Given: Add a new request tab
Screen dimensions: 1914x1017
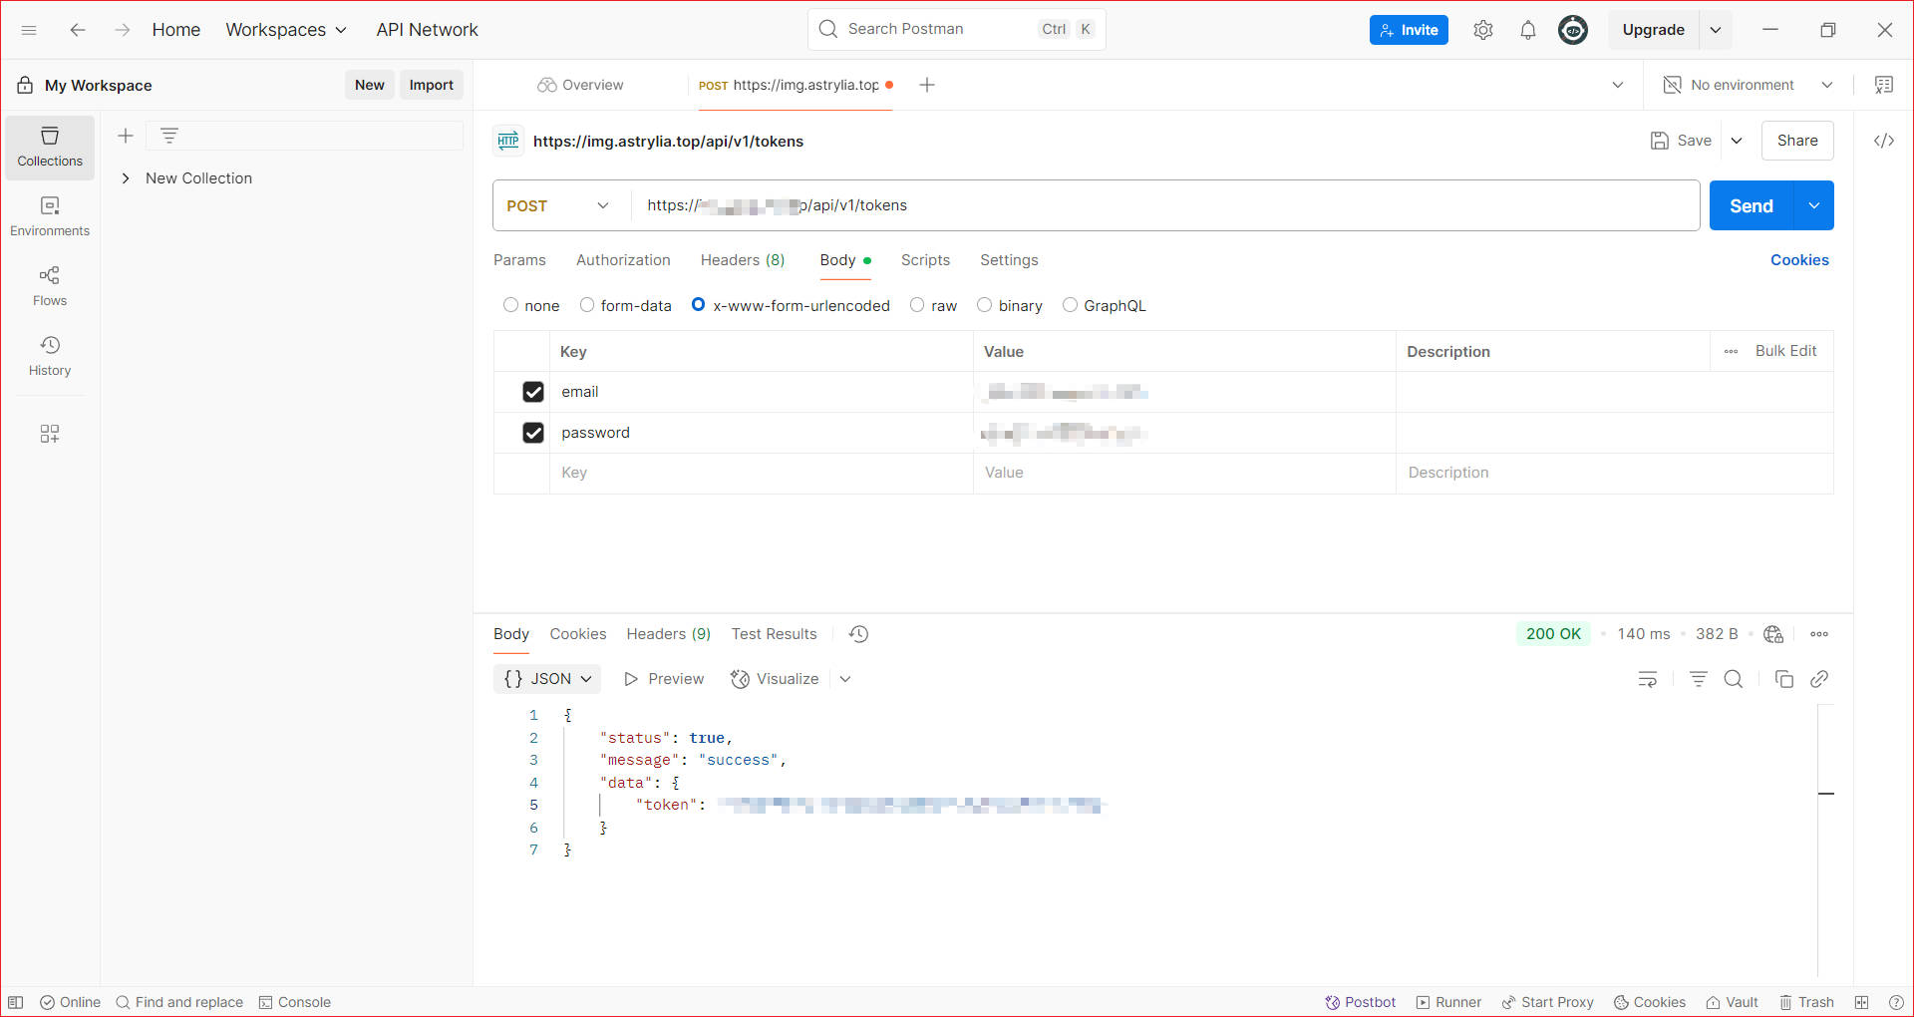Looking at the screenshot, I should coord(927,85).
